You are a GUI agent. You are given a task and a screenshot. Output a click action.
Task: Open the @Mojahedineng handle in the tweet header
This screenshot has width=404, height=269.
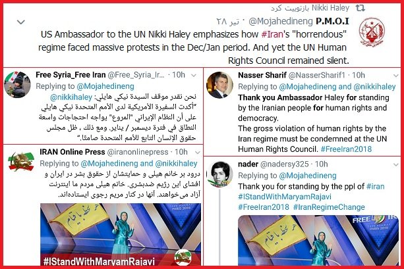281,21
